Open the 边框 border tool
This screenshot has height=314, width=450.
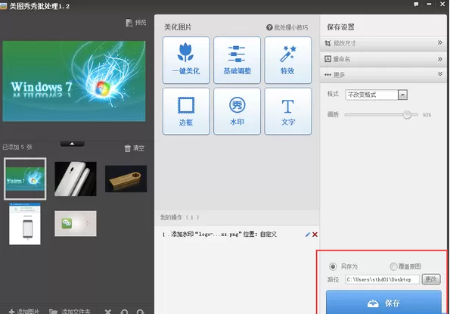pos(186,111)
